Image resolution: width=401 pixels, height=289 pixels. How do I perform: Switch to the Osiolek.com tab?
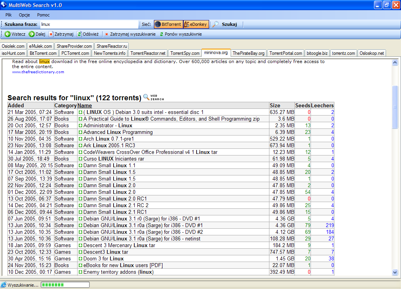click(x=13, y=46)
